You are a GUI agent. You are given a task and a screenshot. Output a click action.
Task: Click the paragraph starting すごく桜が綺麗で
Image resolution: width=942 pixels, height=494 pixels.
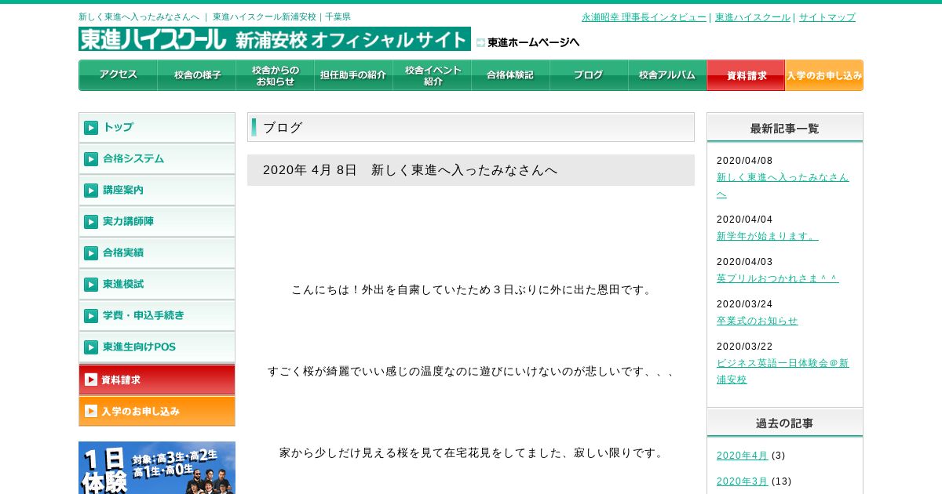pos(471,372)
